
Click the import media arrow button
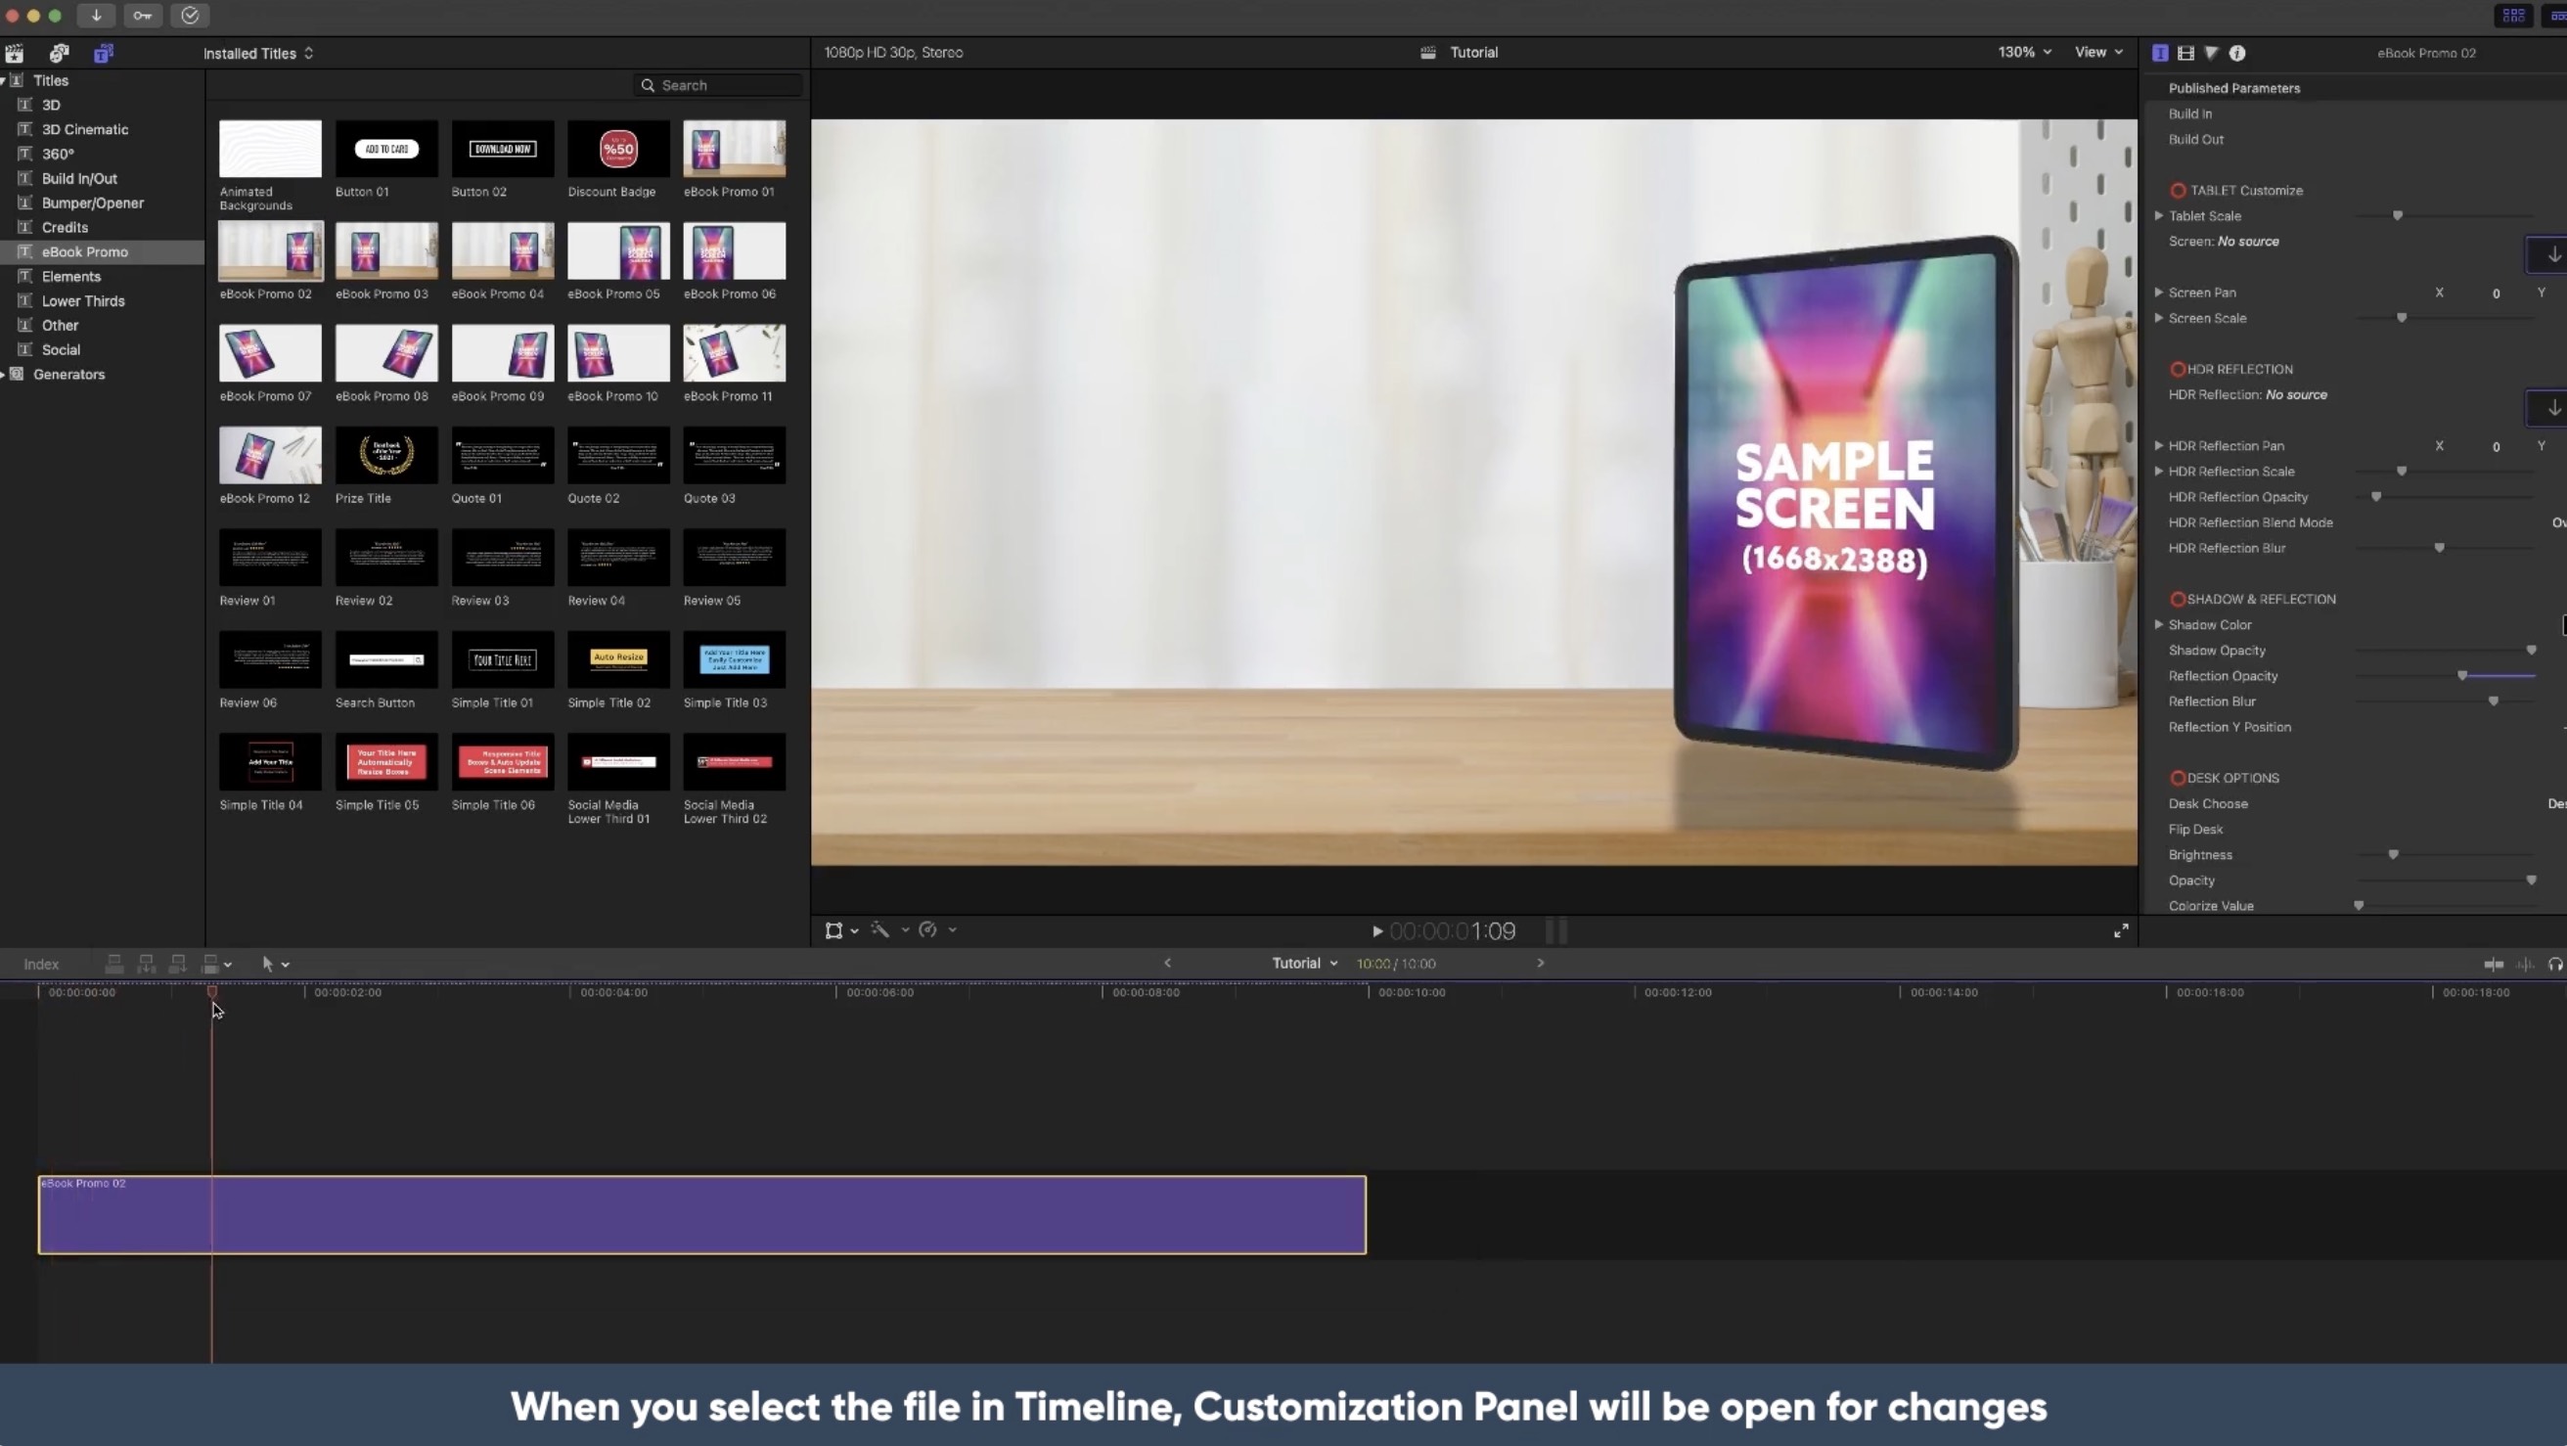97,15
